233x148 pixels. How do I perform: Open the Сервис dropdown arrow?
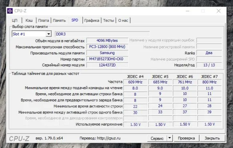coord(170,138)
